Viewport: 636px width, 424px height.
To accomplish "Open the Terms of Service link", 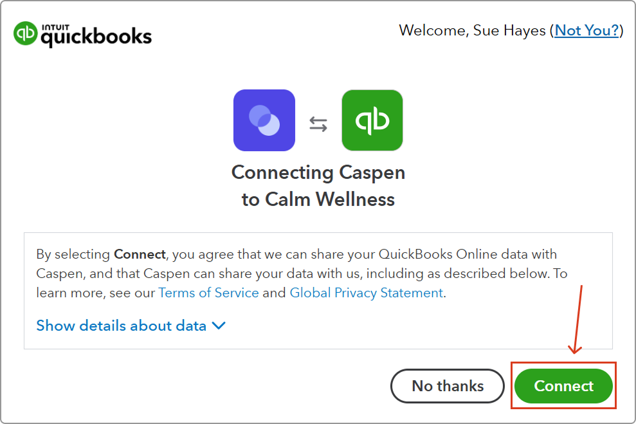I will [x=208, y=293].
